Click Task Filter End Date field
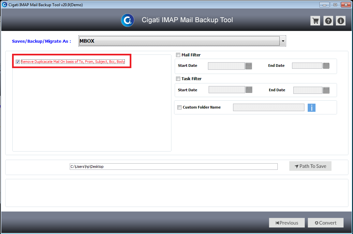 click(x=308, y=90)
